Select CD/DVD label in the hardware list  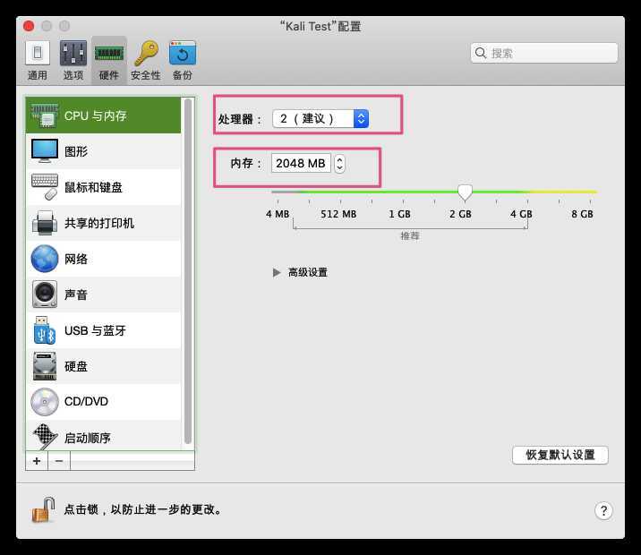[x=86, y=401]
